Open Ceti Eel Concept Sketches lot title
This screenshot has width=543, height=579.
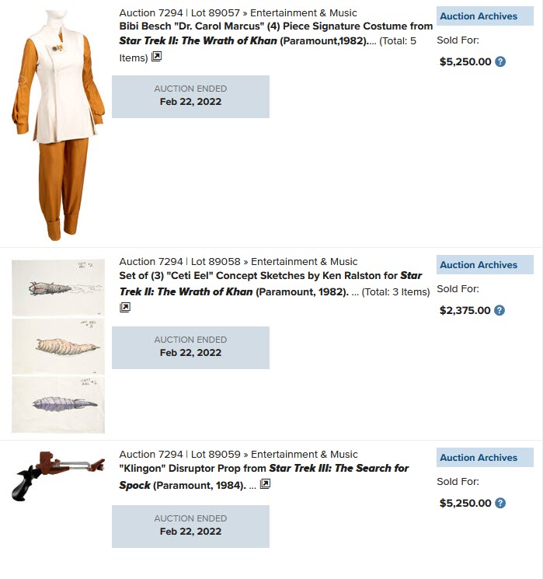(x=270, y=284)
